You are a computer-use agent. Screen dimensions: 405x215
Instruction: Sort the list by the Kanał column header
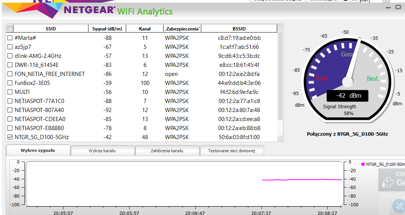click(x=145, y=29)
